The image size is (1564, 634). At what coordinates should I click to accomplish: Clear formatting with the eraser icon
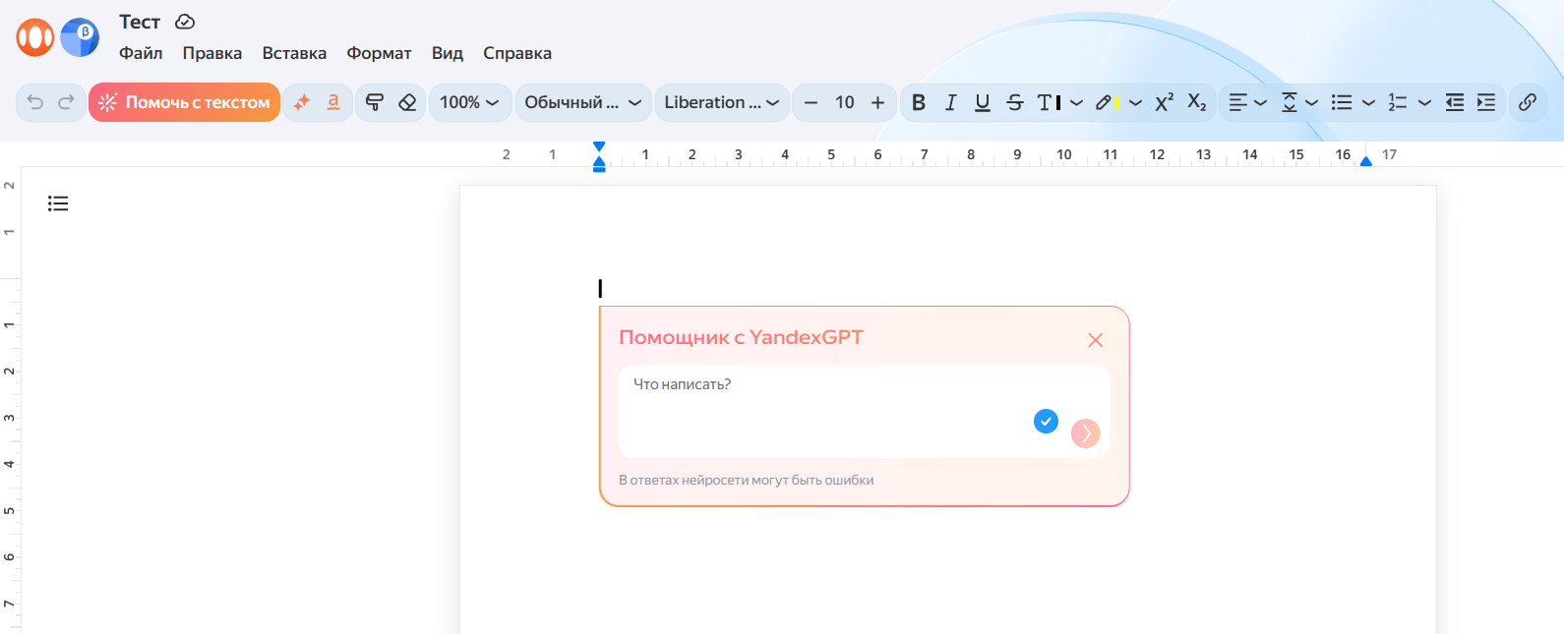[407, 102]
